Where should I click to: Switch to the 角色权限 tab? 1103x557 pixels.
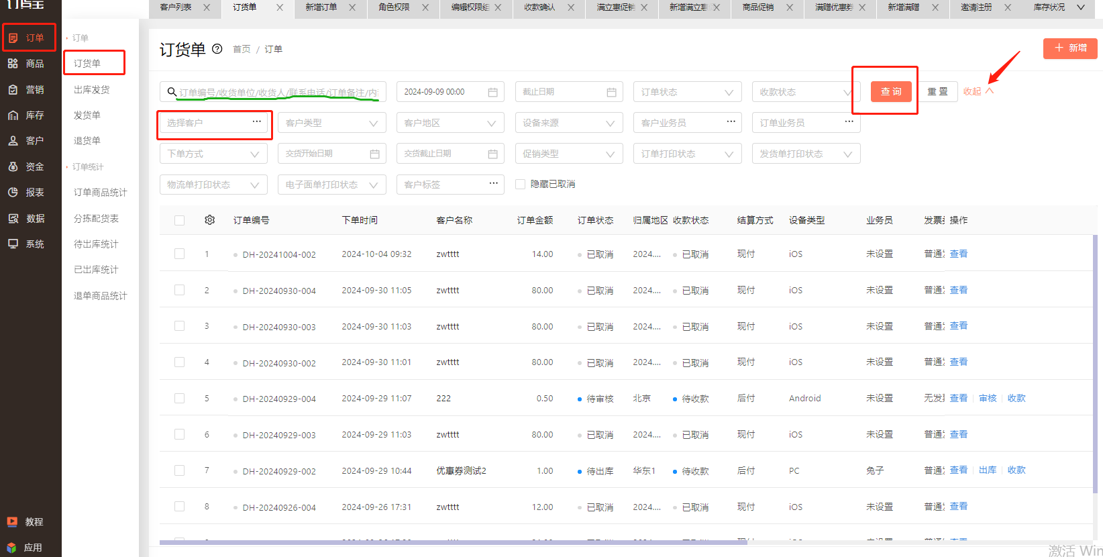point(395,7)
